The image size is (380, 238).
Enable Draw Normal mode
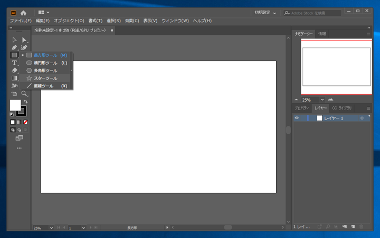click(x=13, y=130)
